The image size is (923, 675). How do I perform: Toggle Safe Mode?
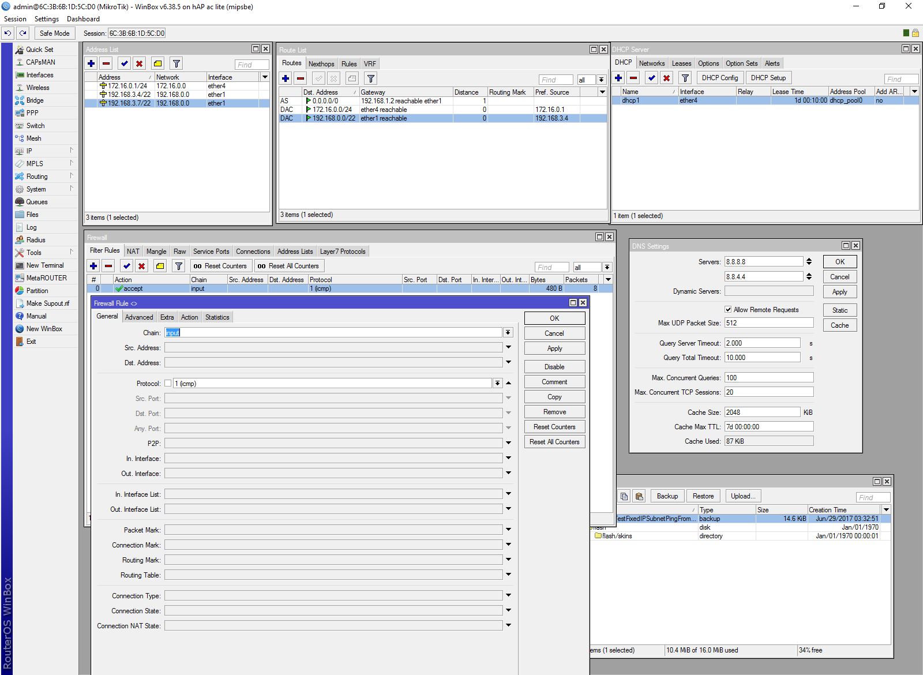(x=54, y=33)
